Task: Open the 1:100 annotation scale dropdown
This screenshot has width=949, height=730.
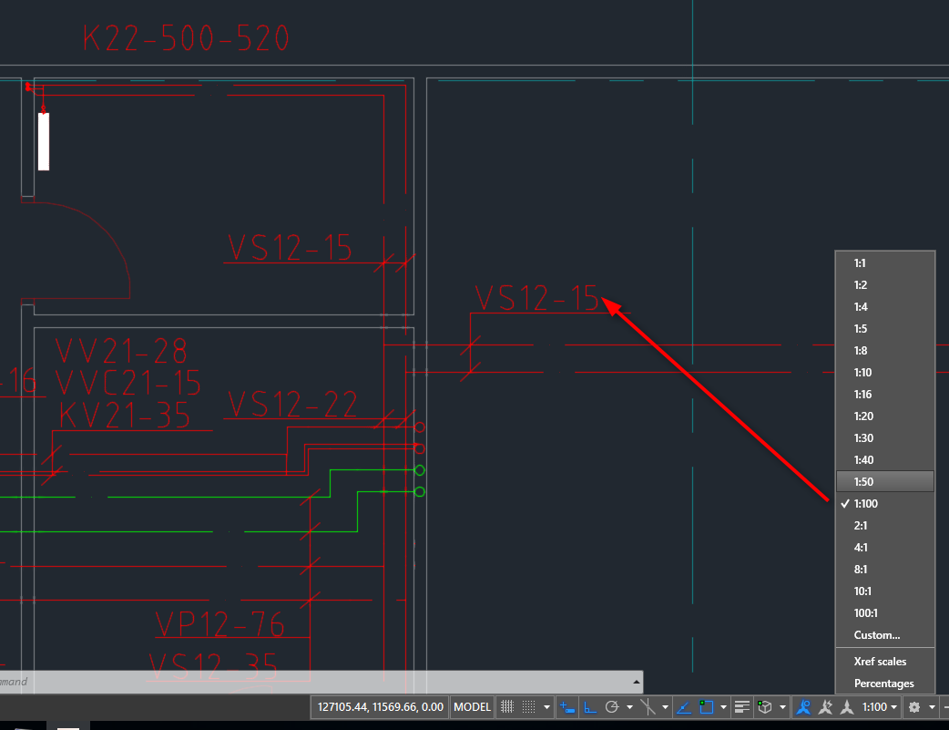Action: [895, 706]
